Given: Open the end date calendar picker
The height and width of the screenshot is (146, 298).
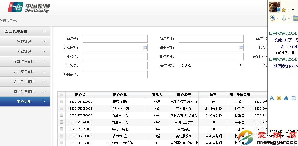Looking at the screenshot, I should (241, 48).
